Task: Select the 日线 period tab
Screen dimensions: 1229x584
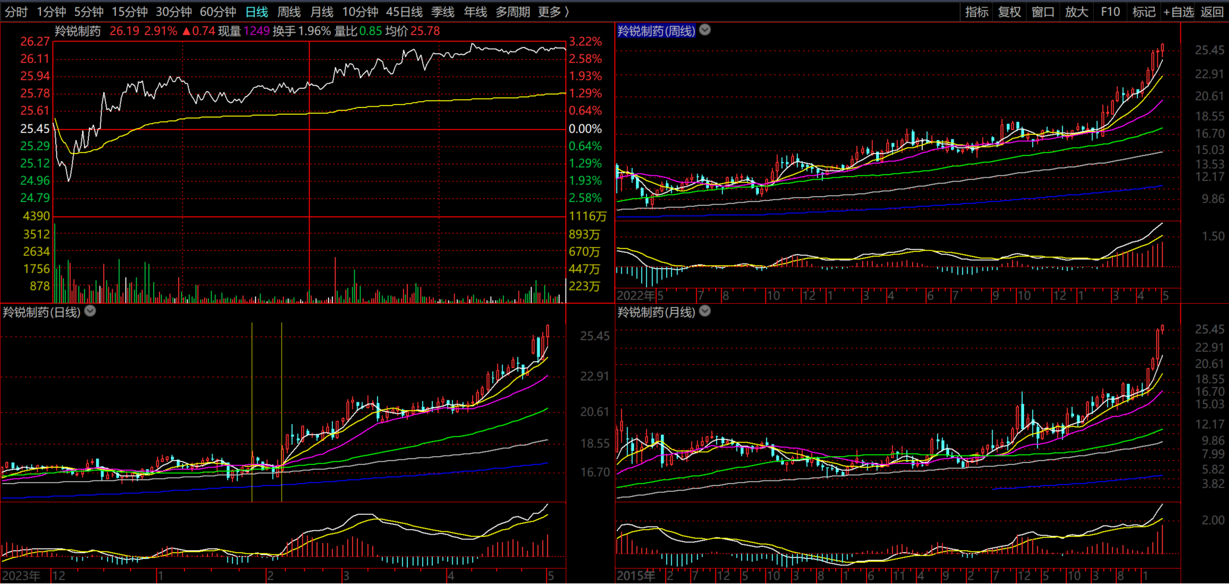Action: (x=257, y=12)
